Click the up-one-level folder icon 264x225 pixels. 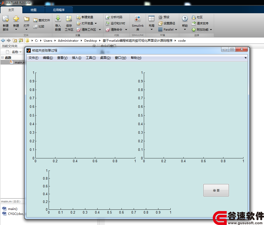point(15,40)
